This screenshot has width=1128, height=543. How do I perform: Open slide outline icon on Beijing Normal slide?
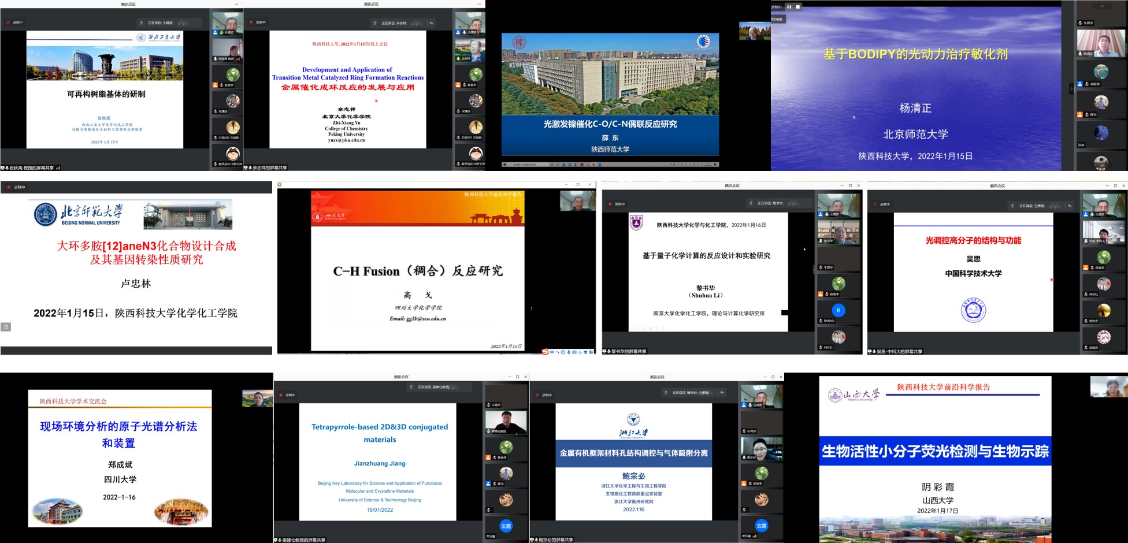point(6,327)
